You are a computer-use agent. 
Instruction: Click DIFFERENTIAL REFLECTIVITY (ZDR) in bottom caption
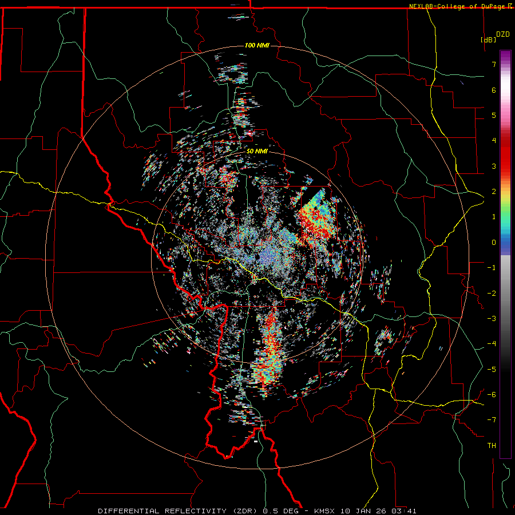point(179,511)
